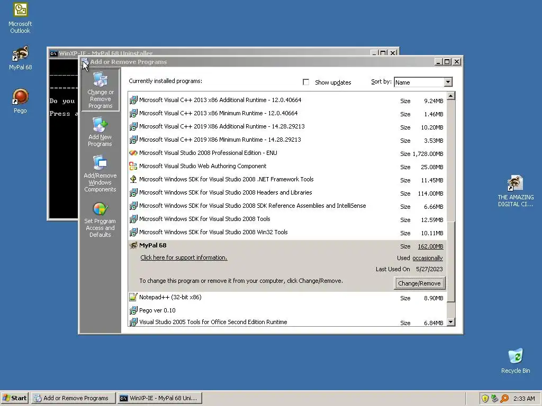Click icon of SDK Reference Assemblies and IntelliSense entry

pos(133,206)
